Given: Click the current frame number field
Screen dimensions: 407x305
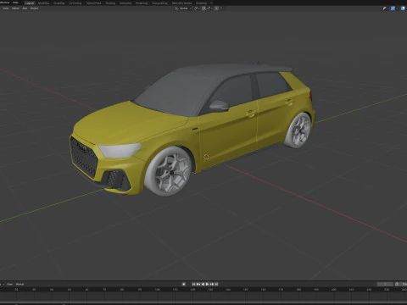Looking at the screenshot, I should pos(385,284).
